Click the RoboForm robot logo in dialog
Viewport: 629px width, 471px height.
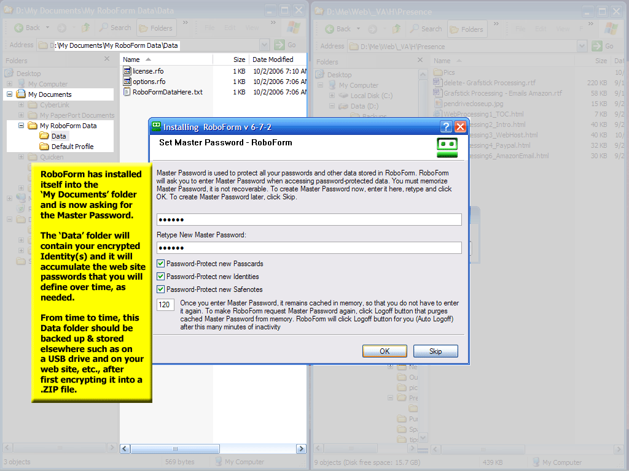pos(447,147)
